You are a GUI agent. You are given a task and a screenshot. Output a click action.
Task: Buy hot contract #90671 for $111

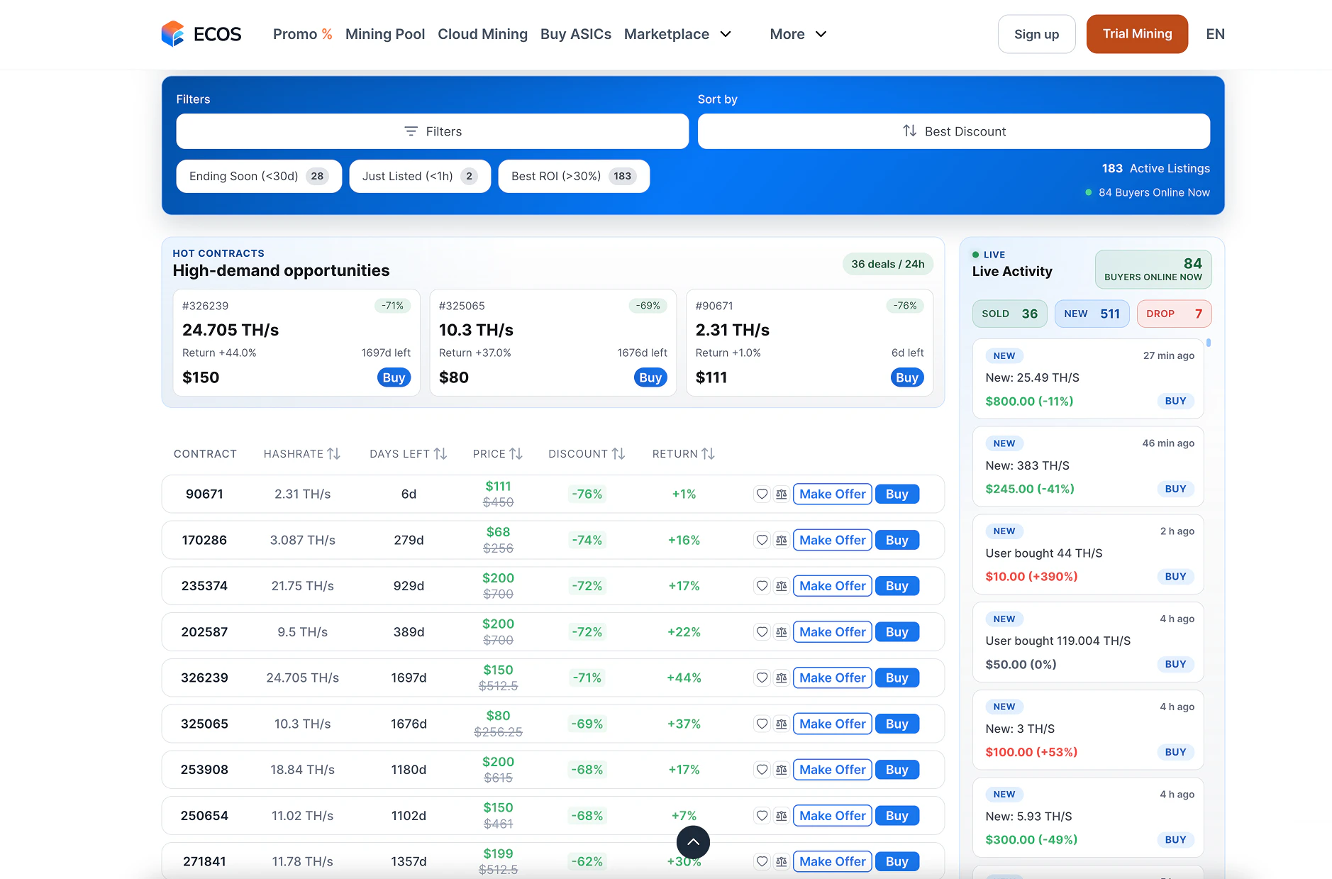(907, 377)
